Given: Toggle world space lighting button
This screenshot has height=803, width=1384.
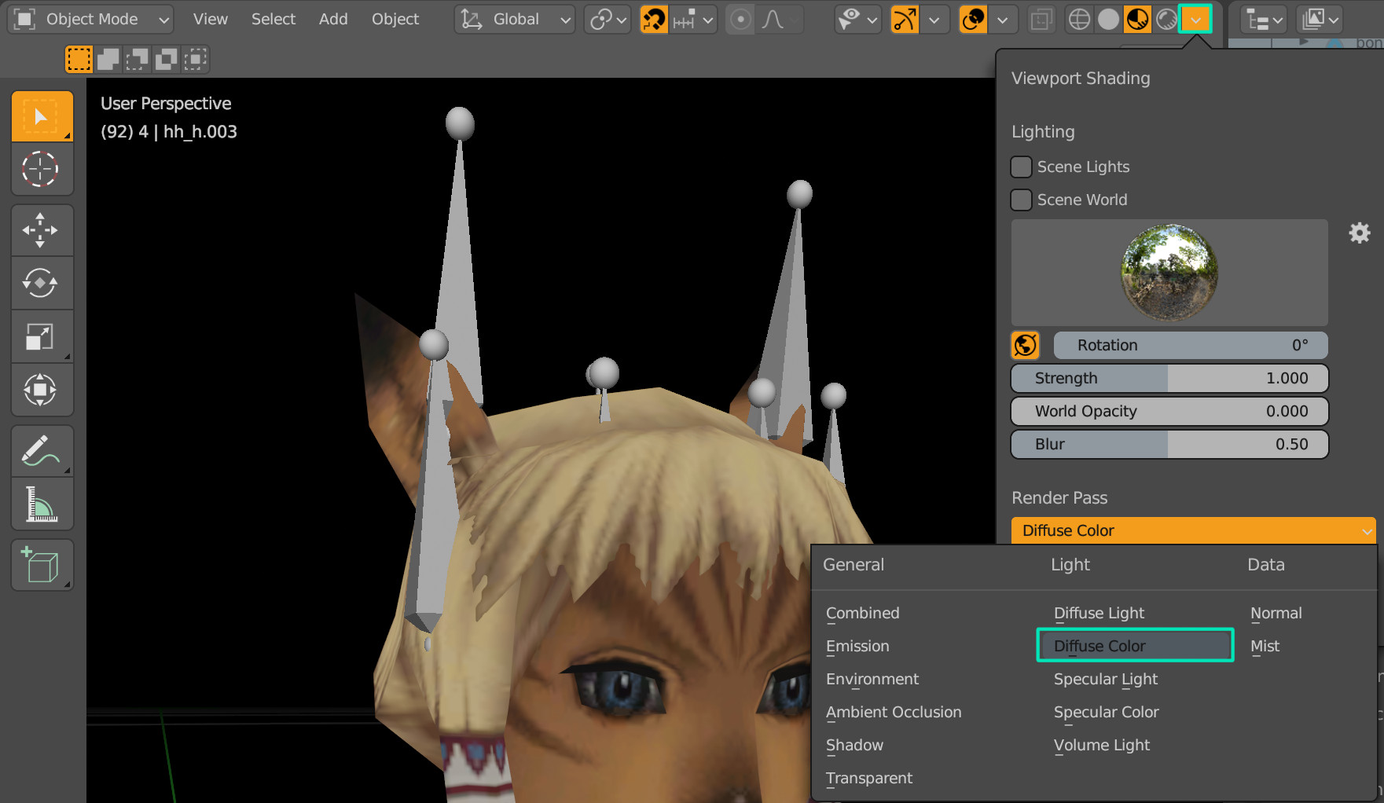Looking at the screenshot, I should coord(1026,345).
